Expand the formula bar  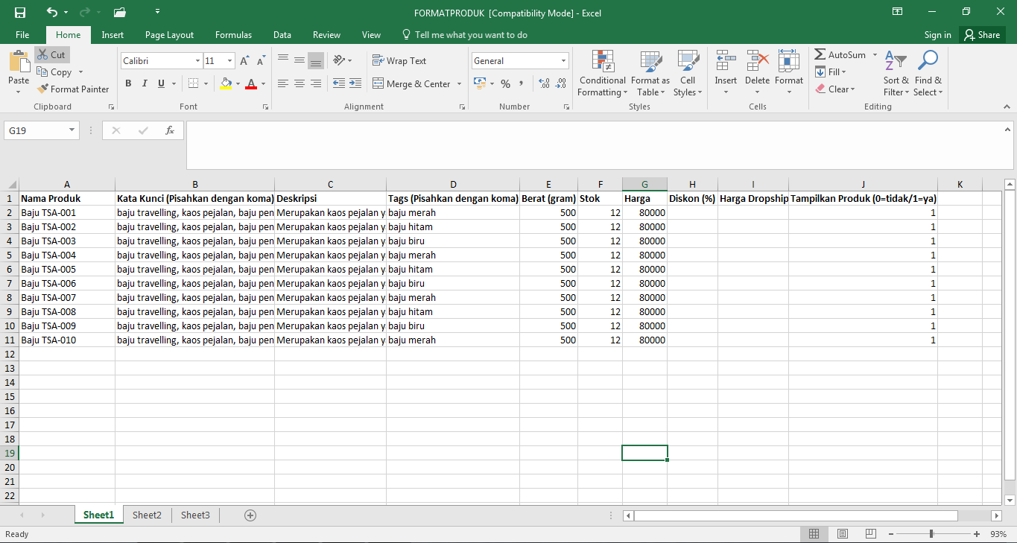tap(1009, 129)
